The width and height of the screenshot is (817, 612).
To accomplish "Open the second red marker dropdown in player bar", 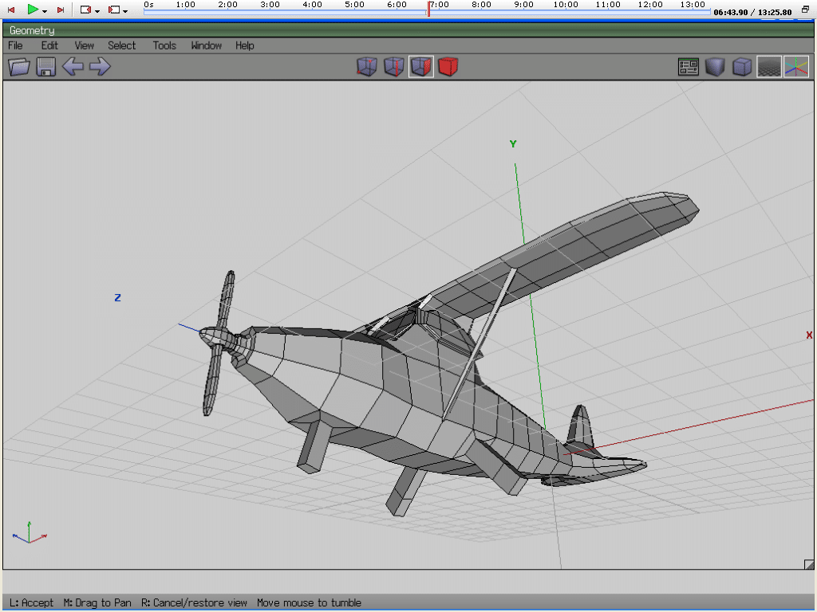I will point(125,11).
